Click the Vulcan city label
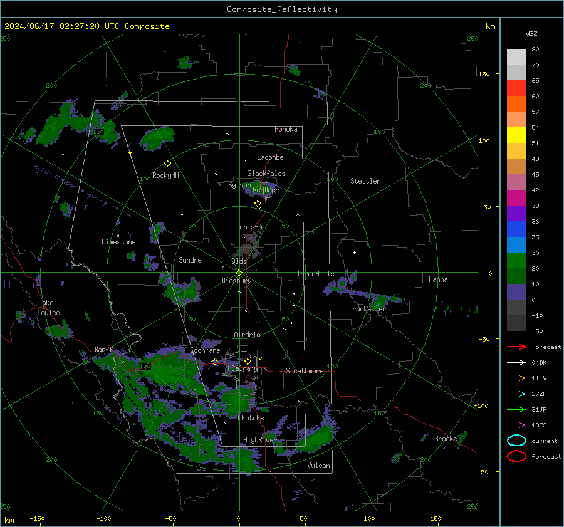 [318, 466]
